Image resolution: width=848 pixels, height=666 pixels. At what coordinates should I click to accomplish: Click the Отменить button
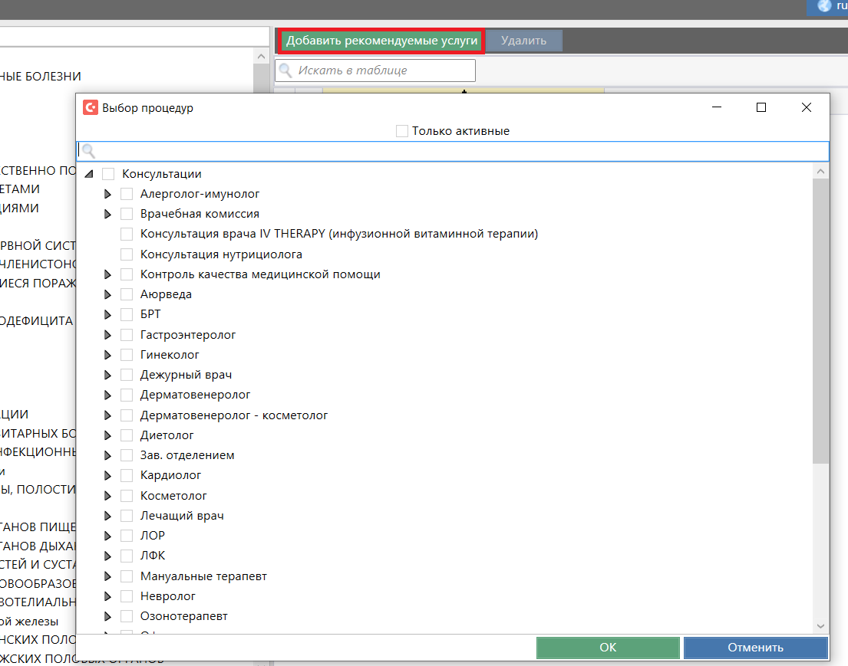755,648
